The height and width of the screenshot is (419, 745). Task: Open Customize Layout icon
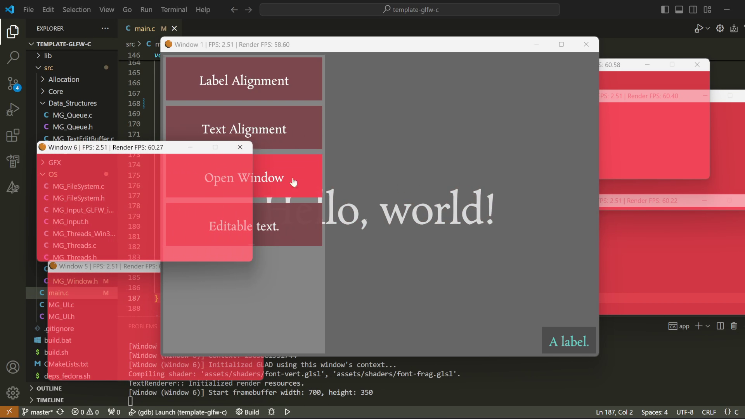coord(707,10)
